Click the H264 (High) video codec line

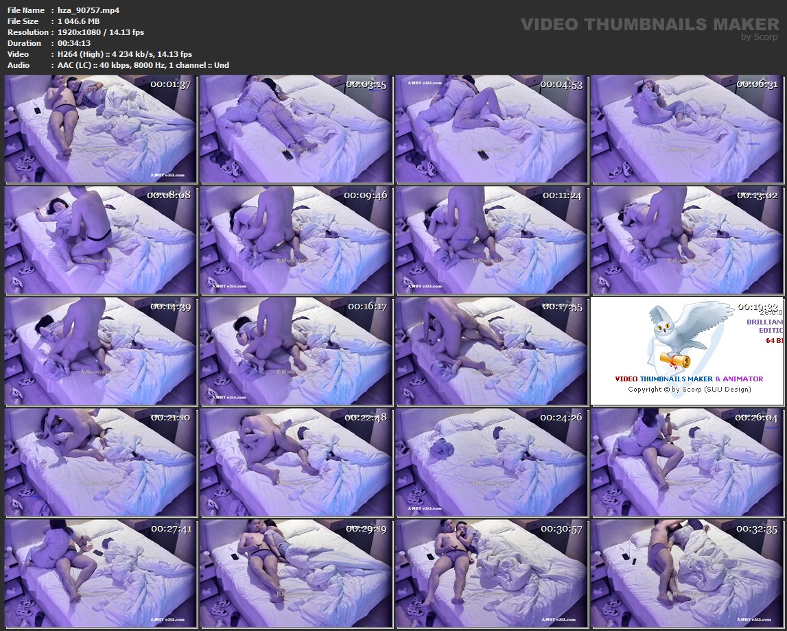pos(125,54)
